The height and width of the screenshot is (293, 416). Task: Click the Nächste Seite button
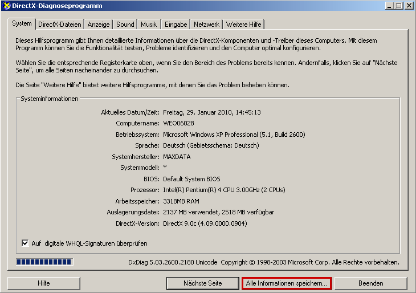[203, 283]
